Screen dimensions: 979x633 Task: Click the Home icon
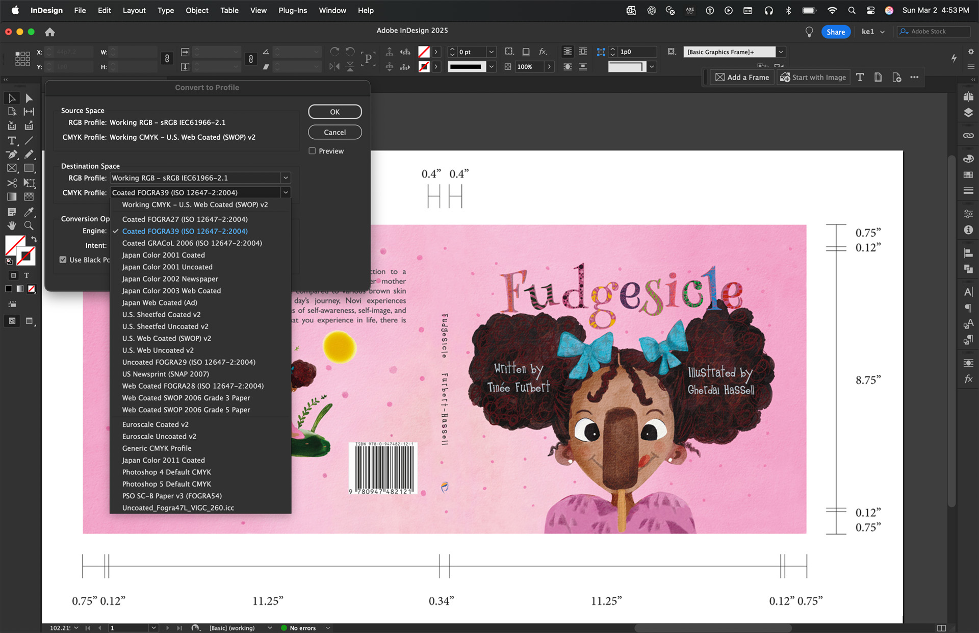click(x=49, y=32)
